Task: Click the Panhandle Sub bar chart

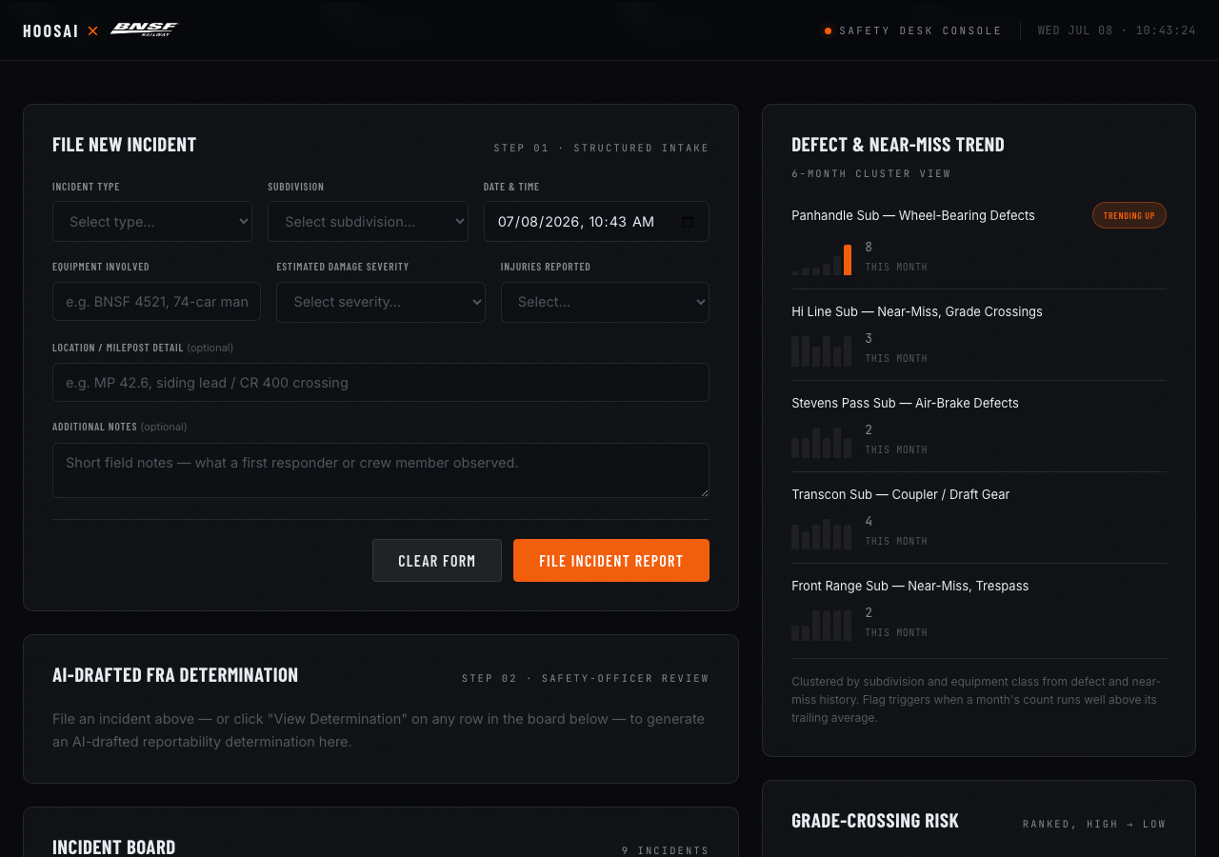Action: click(x=822, y=259)
